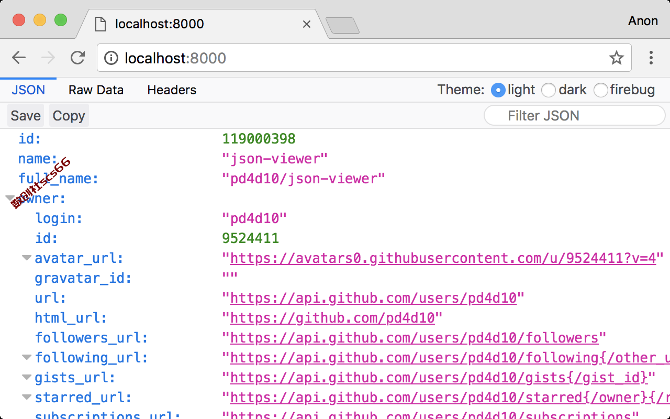Bookmark this page with the star icon

coord(617,58)
